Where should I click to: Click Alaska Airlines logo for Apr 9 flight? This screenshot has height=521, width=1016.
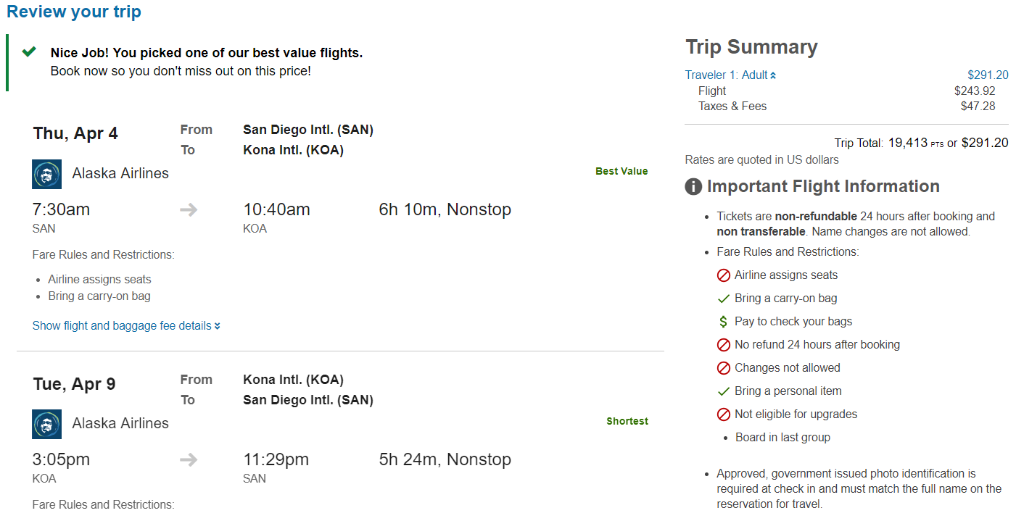coord(47,425)
